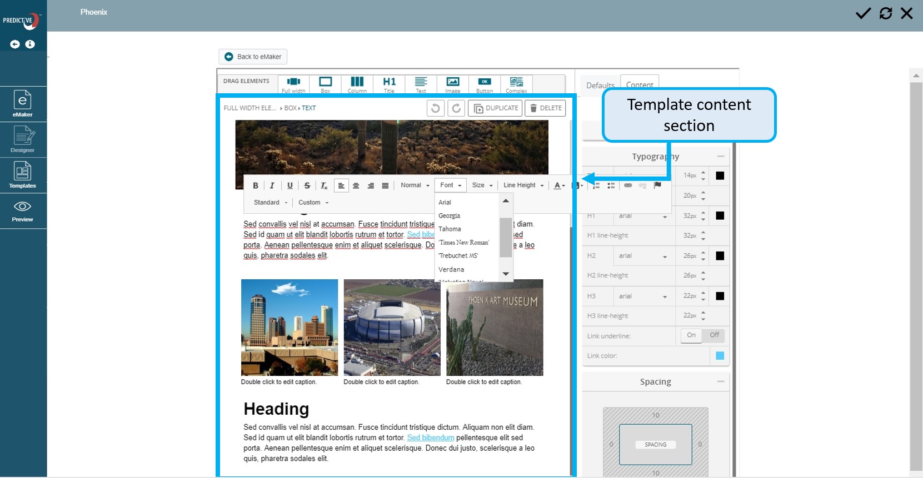Choose Georgia from the font list
Image resolution: width=923 pixels, height=478 pixels.
[x=450, y=216]
